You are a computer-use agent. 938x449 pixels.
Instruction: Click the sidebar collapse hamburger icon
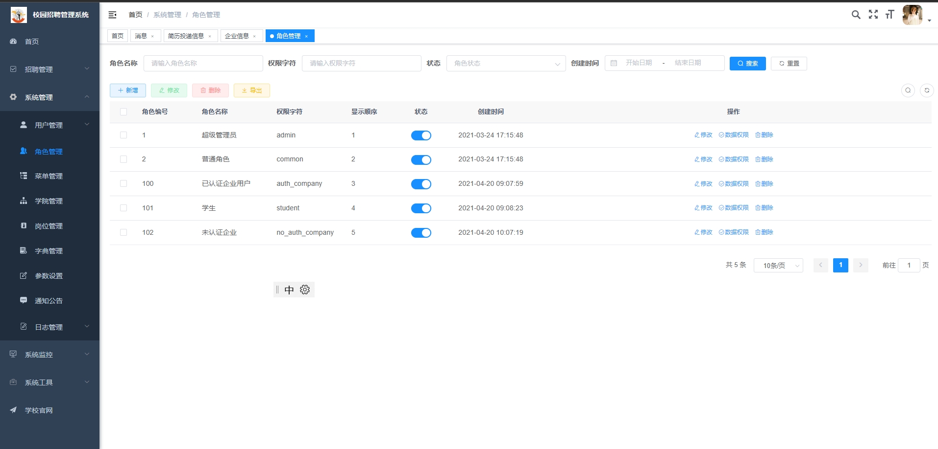(x=112, y=15)
